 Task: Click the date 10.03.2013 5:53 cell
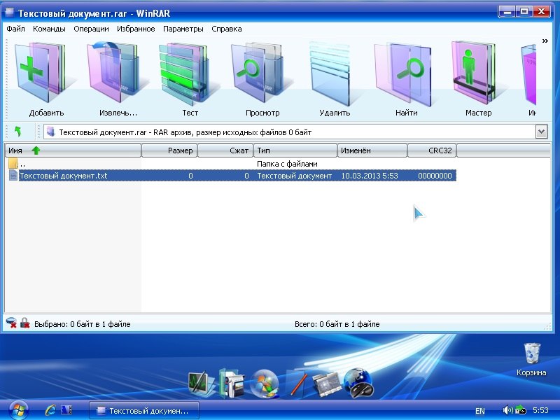pos(370,176)
